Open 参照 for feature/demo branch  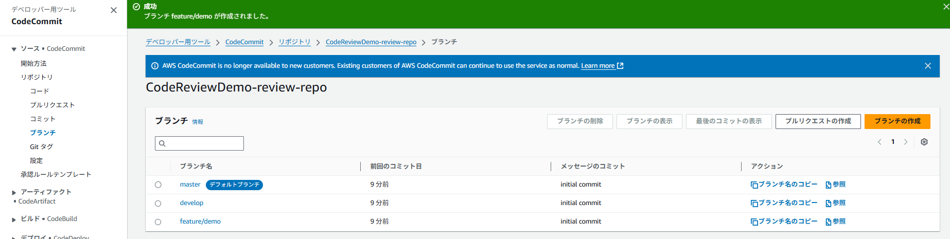click(x=836, y=222)
